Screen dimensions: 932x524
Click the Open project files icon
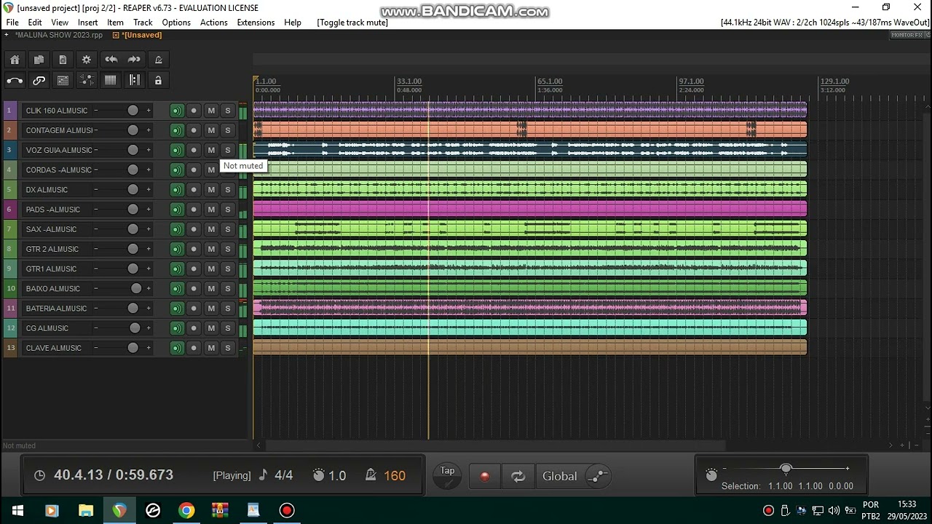(39, 60)
